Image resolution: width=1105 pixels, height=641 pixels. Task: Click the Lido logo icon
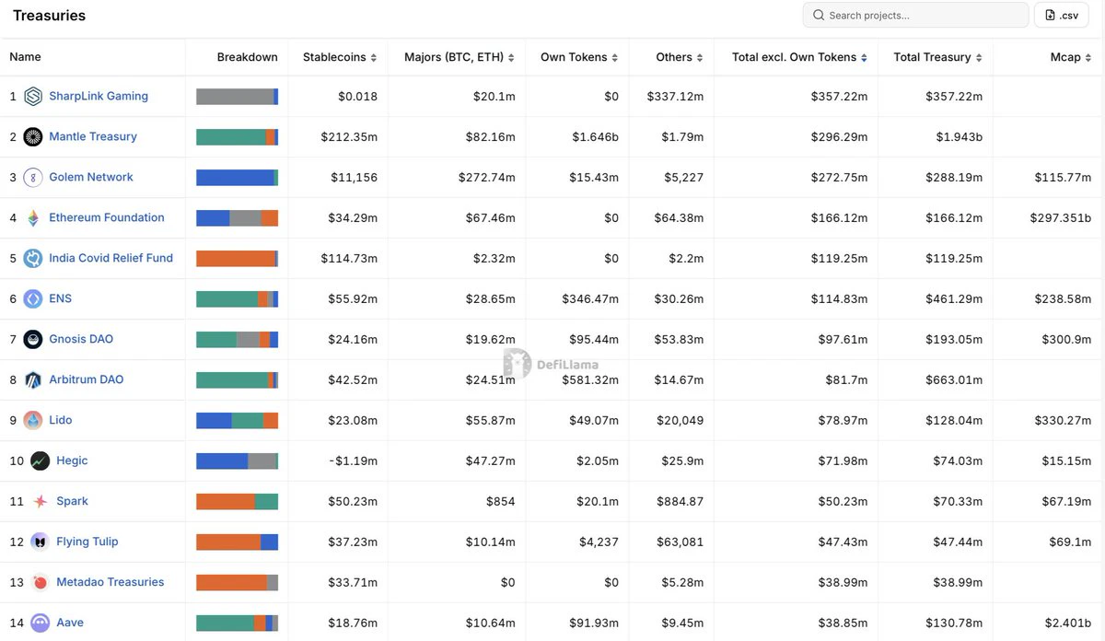tap(33, 420)
